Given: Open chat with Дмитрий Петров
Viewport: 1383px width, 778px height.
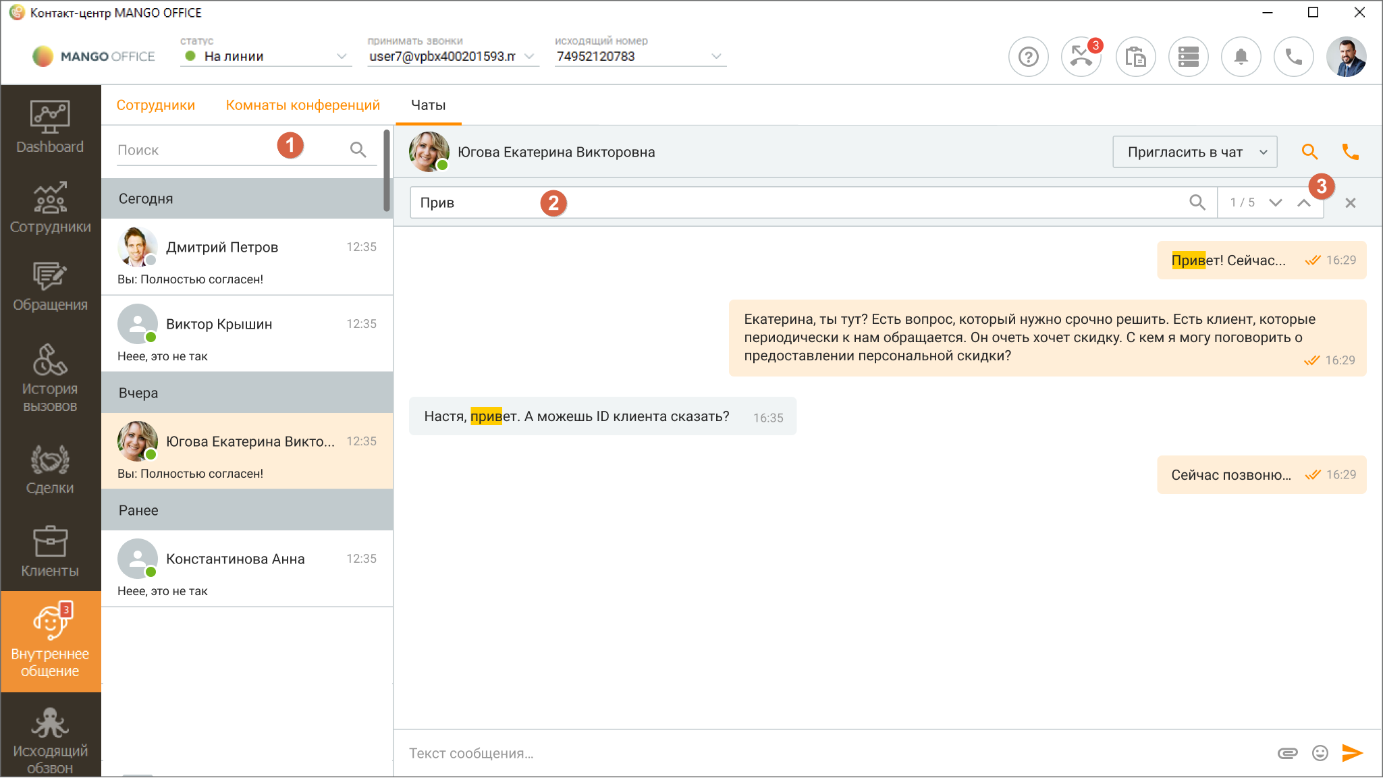Looking at the screenshot, I should pyautogui.click(x=247, y=256).
